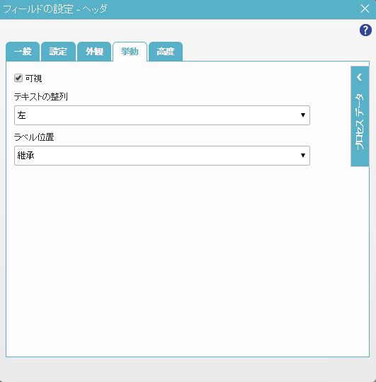The image size is (376, 382).
Task: Open the テキストの整列 dropdown showing 左
Action: (162, 115)
